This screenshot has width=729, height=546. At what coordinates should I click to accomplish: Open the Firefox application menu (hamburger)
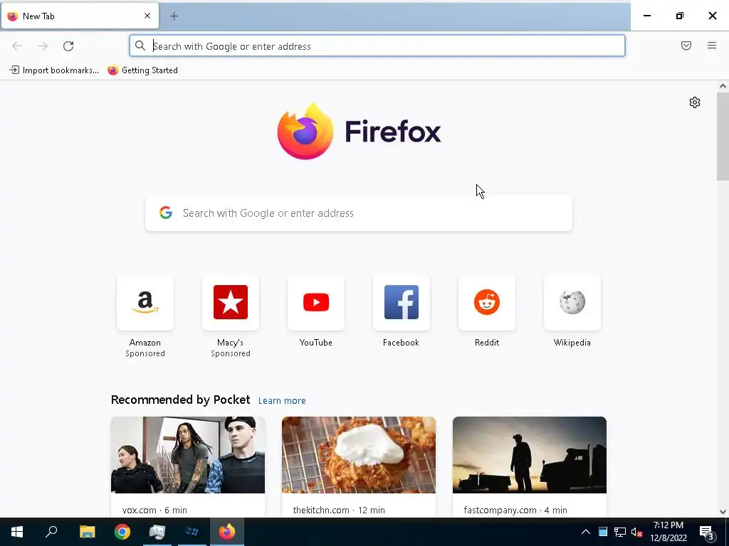712,45
